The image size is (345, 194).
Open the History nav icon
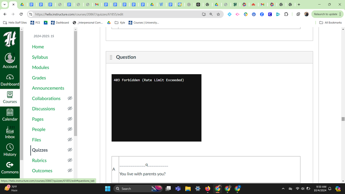[10, 150]
